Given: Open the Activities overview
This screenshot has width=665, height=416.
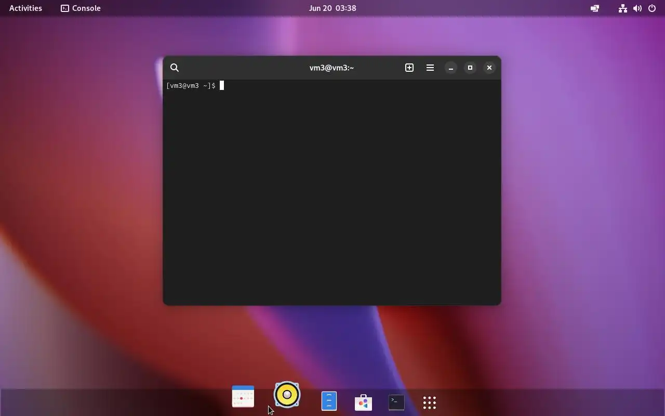Looking at the screenshot, I should pyautogui.click(x=25, y=8).
